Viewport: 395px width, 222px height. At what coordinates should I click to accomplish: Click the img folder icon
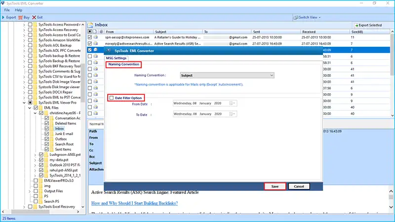point(40,186)
